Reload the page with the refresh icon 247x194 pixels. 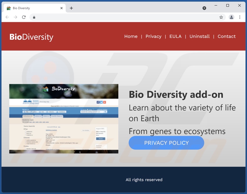[24, 17]
